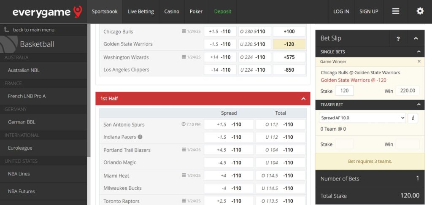Open the Sportsbook tab
The image size is (432, 205).
[105, 11]
